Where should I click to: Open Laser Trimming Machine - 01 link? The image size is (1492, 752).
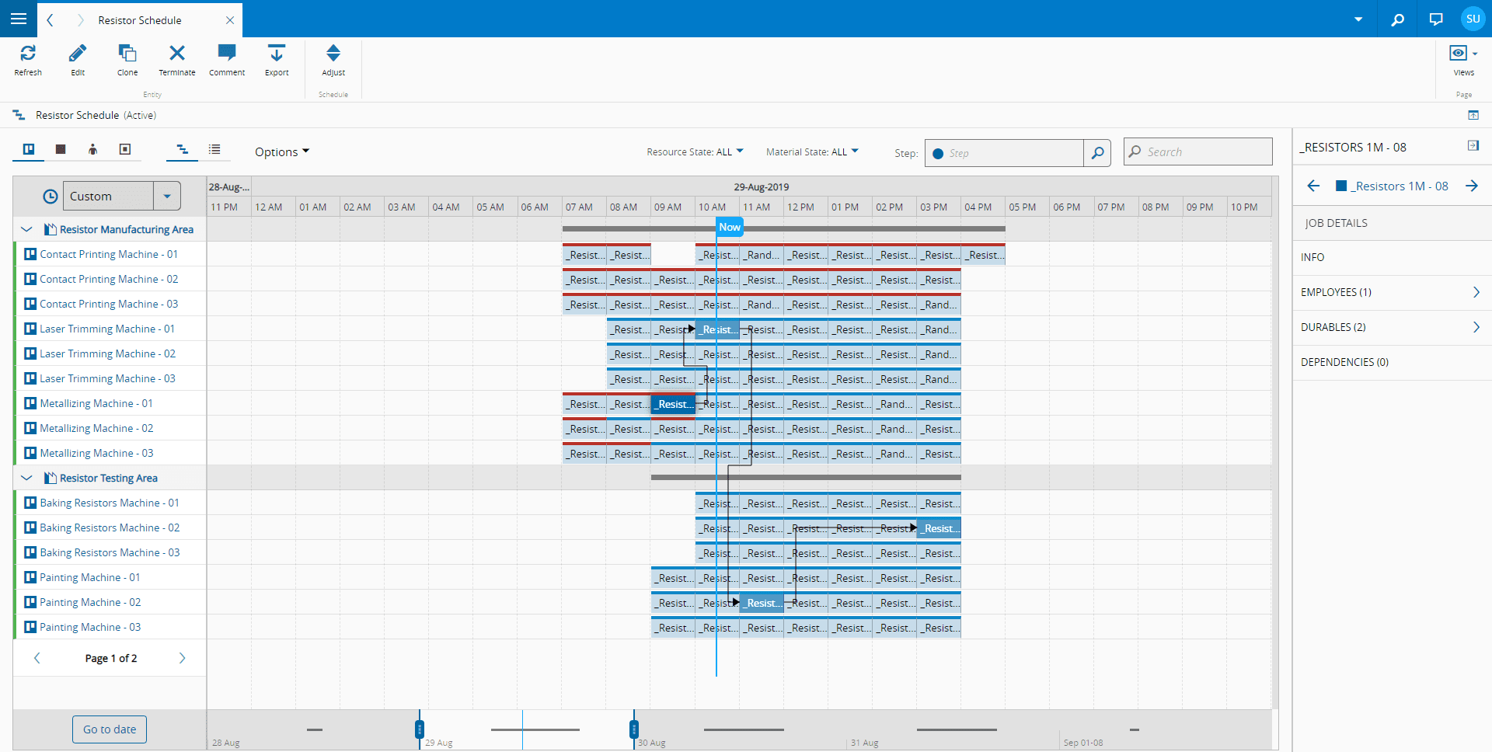pos(107,329)
